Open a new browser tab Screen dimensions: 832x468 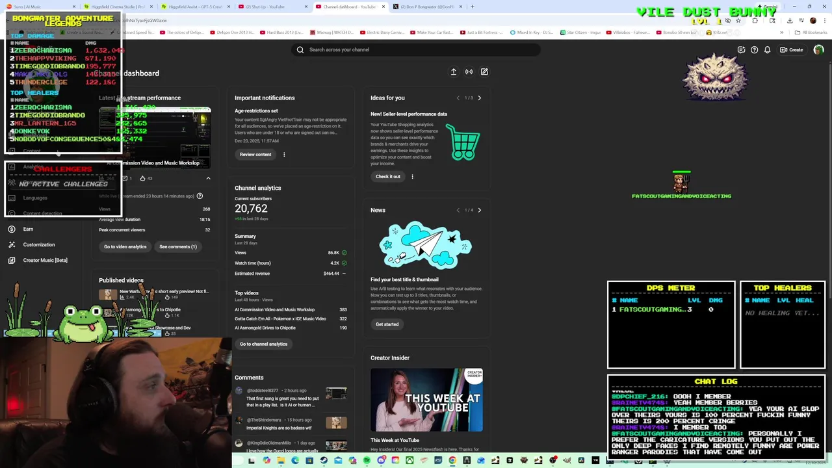pos(473,6)
